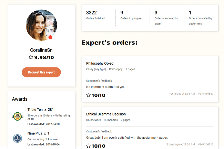The image size is (224, 149).
Task: Open the Philosophy Op-ed order title
Action: 100,63
